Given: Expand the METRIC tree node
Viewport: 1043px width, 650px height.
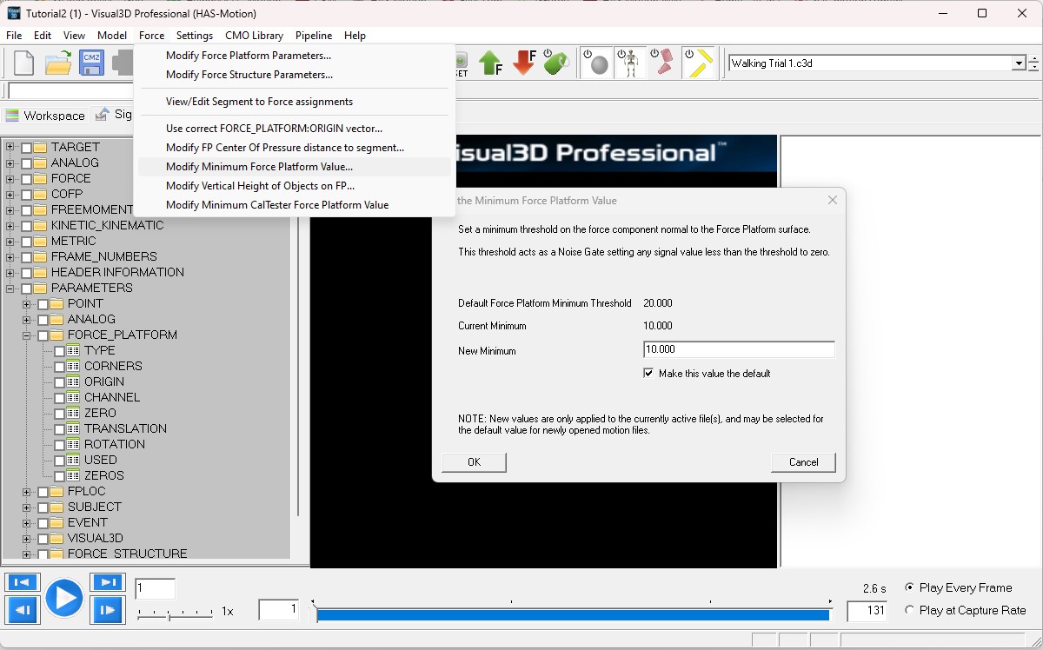Looking at the screenshot, I should (x=10, y=241).
